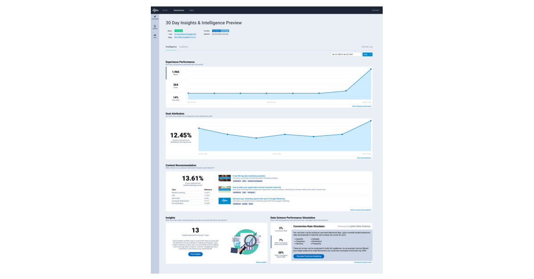Viewport: 534px width, 279px height.
Task: Click the Simulate Predictive Modeling button
Action: (x=309, y=256)
